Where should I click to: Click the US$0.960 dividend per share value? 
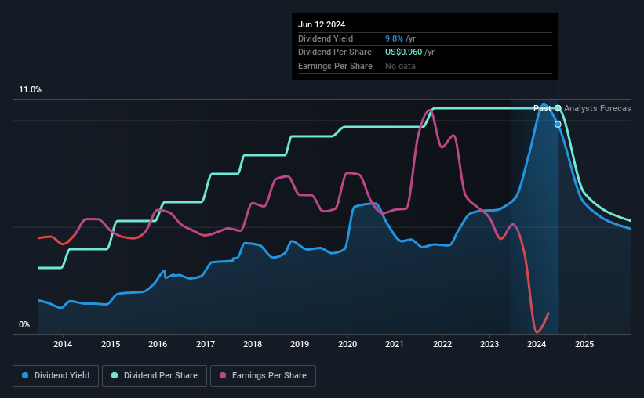(x=403, y=52)
